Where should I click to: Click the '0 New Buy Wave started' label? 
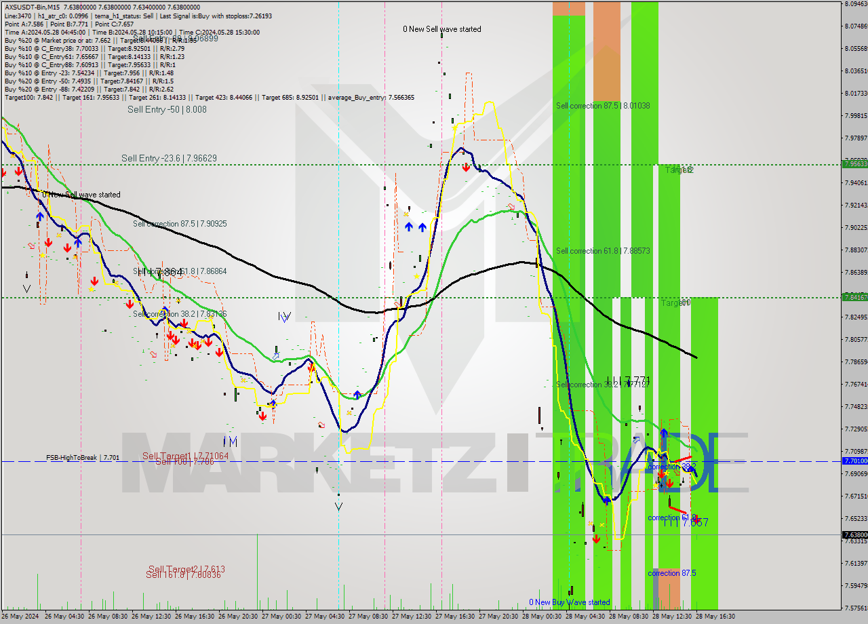570,602
